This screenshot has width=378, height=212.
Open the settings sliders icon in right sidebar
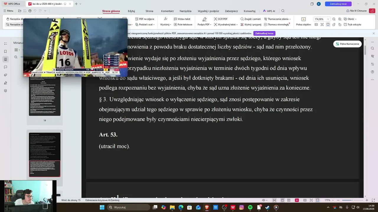[372, 64]
